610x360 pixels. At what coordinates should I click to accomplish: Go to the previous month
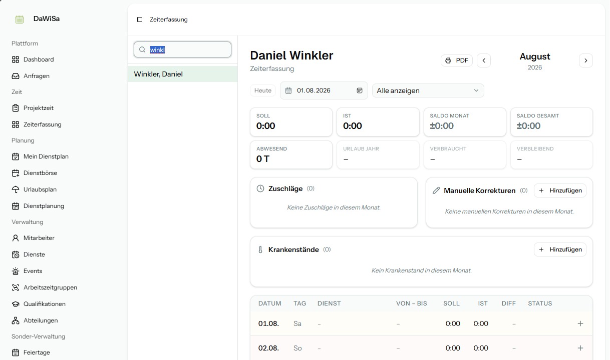(484, 60)
